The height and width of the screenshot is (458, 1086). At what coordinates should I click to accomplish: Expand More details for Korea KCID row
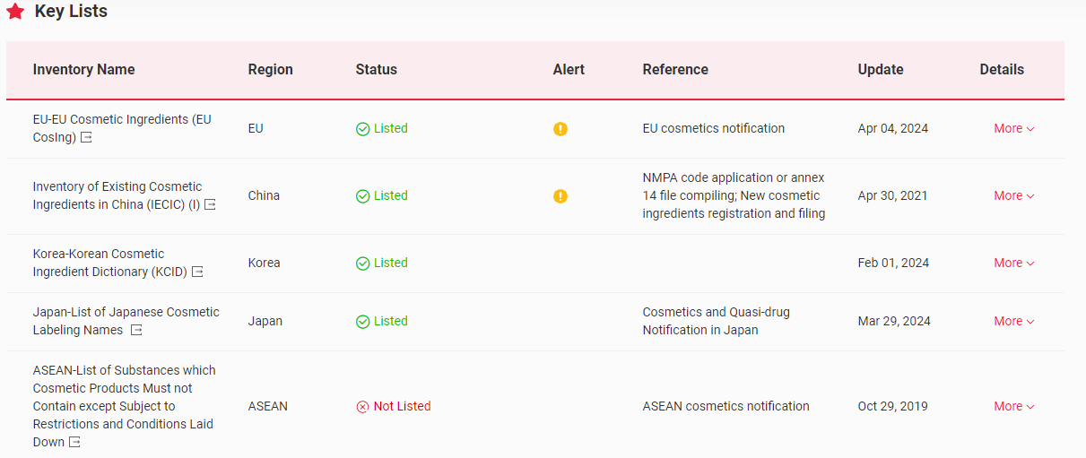1013,264
